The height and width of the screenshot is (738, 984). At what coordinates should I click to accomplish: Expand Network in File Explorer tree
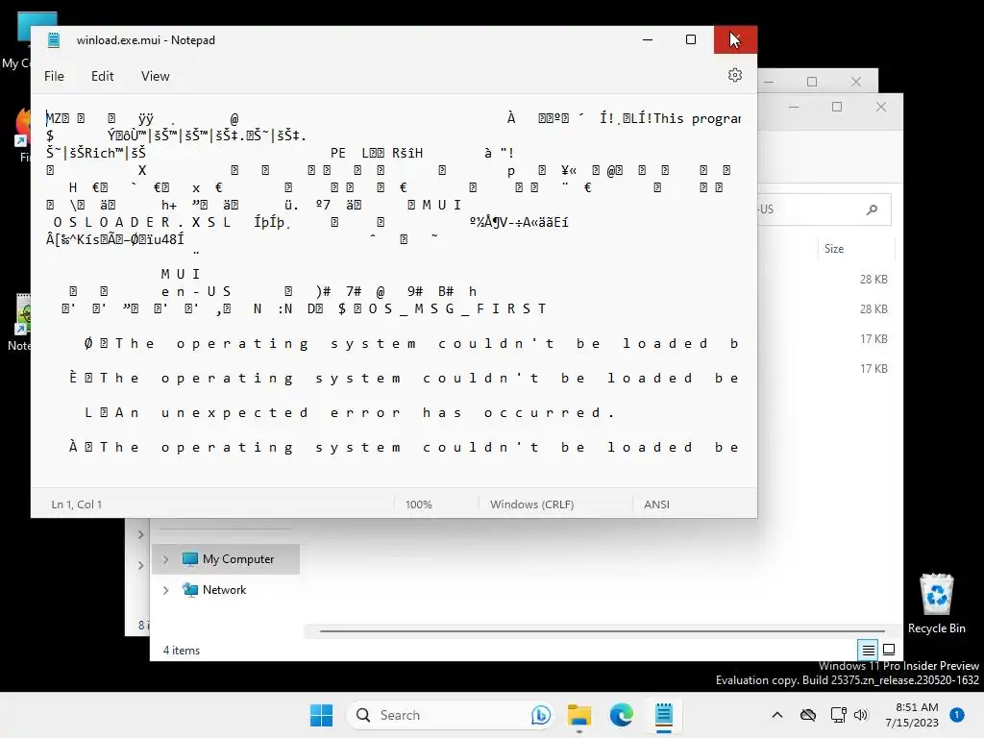[165, 590]
